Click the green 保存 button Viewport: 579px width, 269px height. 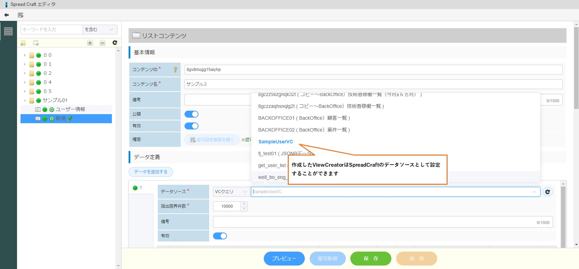tap(370, 259)
